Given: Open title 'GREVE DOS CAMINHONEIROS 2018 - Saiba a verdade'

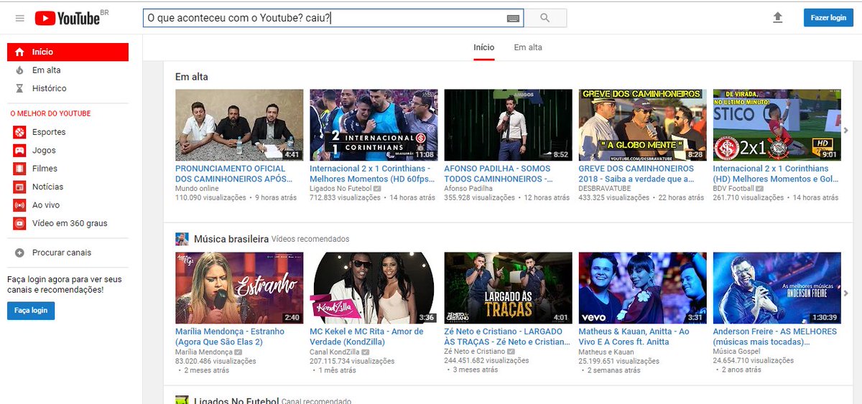Looking at the screenshot, I should coord(636,174).
